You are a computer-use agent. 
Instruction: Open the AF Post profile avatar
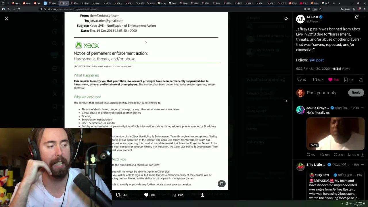click(x=300, y=19)
